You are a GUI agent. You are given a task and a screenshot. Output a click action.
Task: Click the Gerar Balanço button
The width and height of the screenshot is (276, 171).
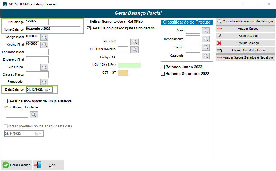(x=16, y=165)
